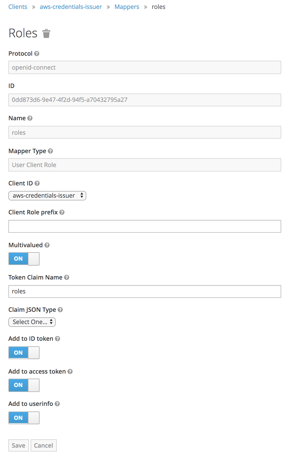Open Client Role prefix help icon

(x=62, y=212)
